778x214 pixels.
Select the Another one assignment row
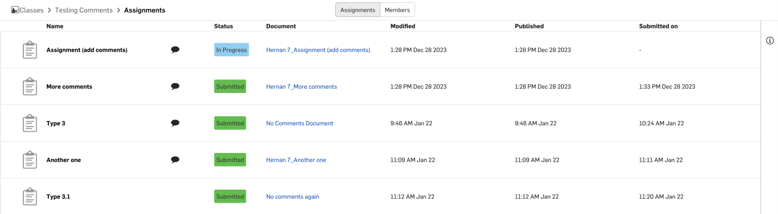(x=380, y=160)
